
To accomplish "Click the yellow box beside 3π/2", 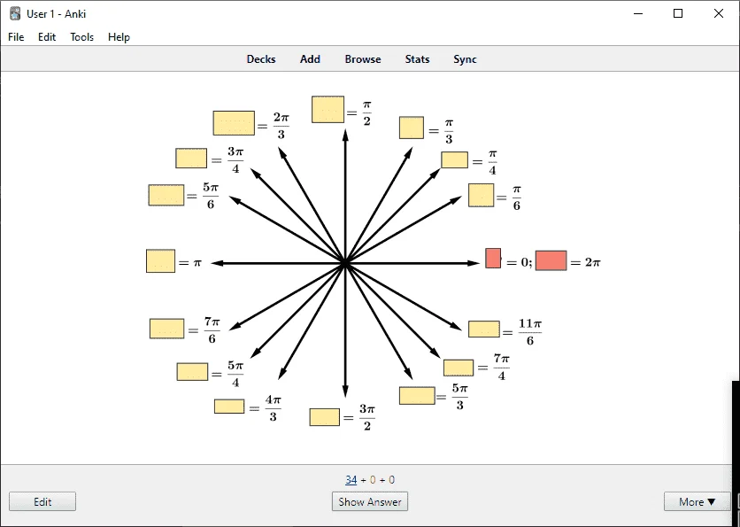I will (x=325, y=417).
